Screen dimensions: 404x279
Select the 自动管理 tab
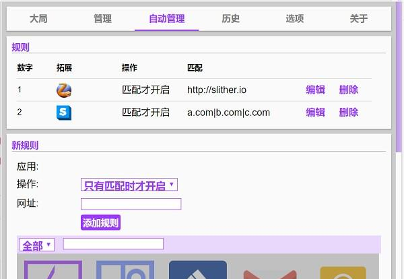(x=167, y=19)
